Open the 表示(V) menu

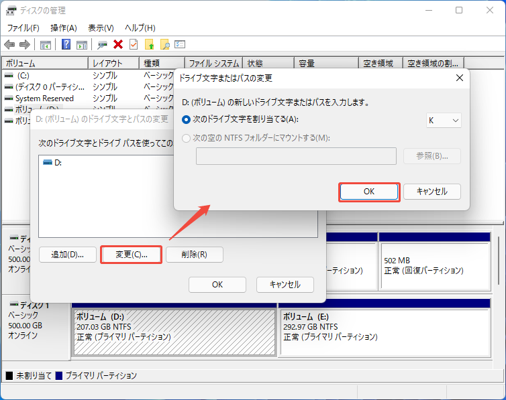tap(101, 28)
